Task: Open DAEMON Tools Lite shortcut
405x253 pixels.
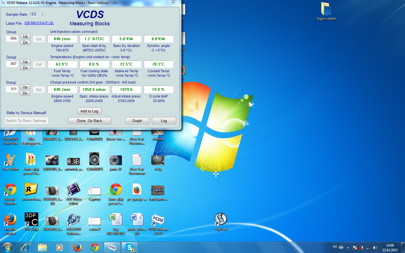Action: tap(10, 135)
